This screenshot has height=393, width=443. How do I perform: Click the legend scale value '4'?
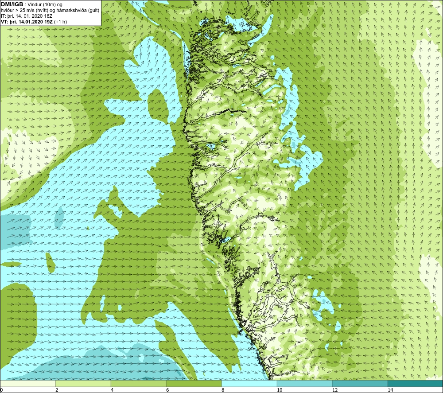coord(112,390)
